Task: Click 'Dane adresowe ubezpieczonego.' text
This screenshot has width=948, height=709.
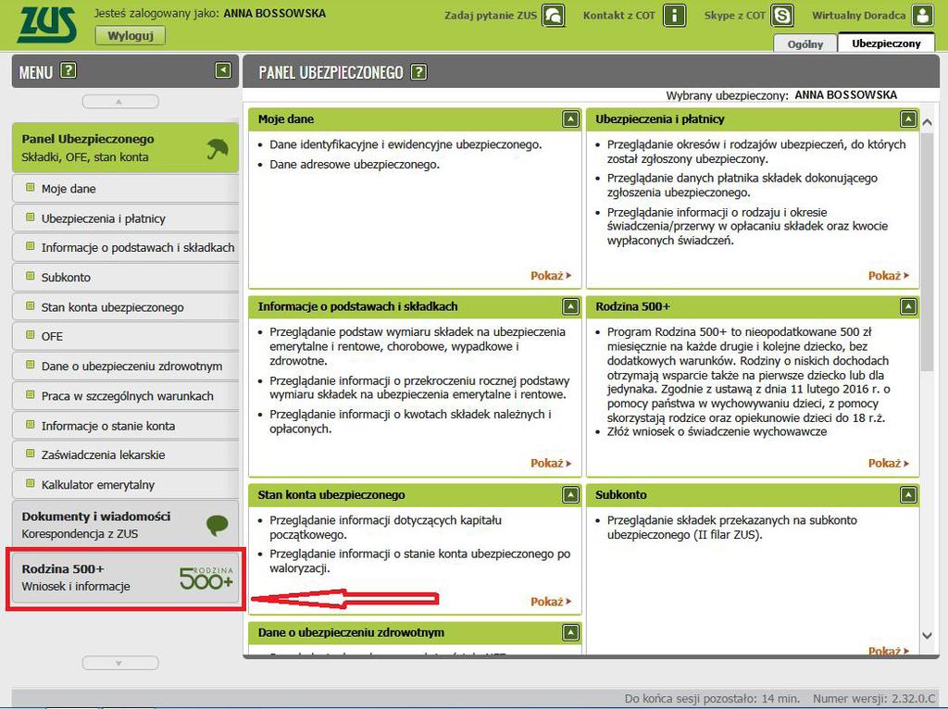Action: click(355, 165)
